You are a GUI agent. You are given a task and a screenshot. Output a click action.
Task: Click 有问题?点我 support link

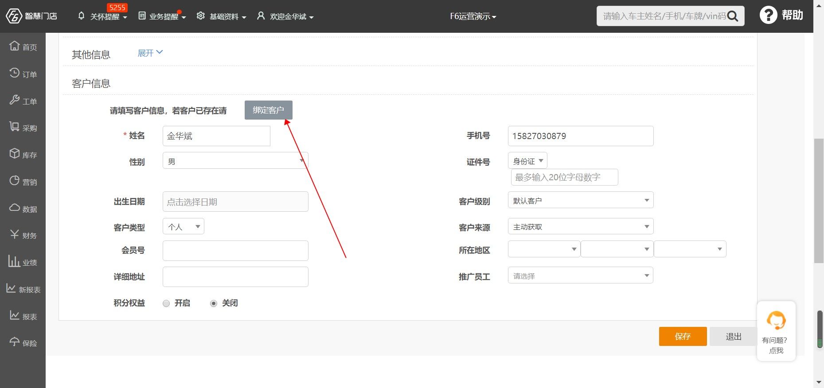775,345
